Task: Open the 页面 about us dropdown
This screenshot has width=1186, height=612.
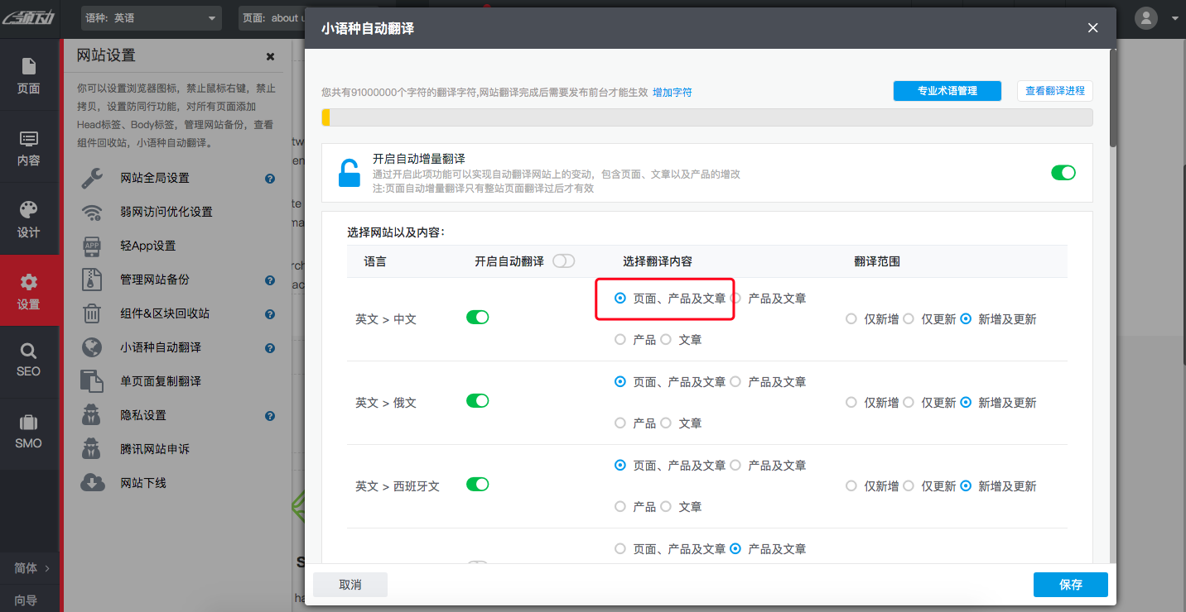Action: coord(273,17)
